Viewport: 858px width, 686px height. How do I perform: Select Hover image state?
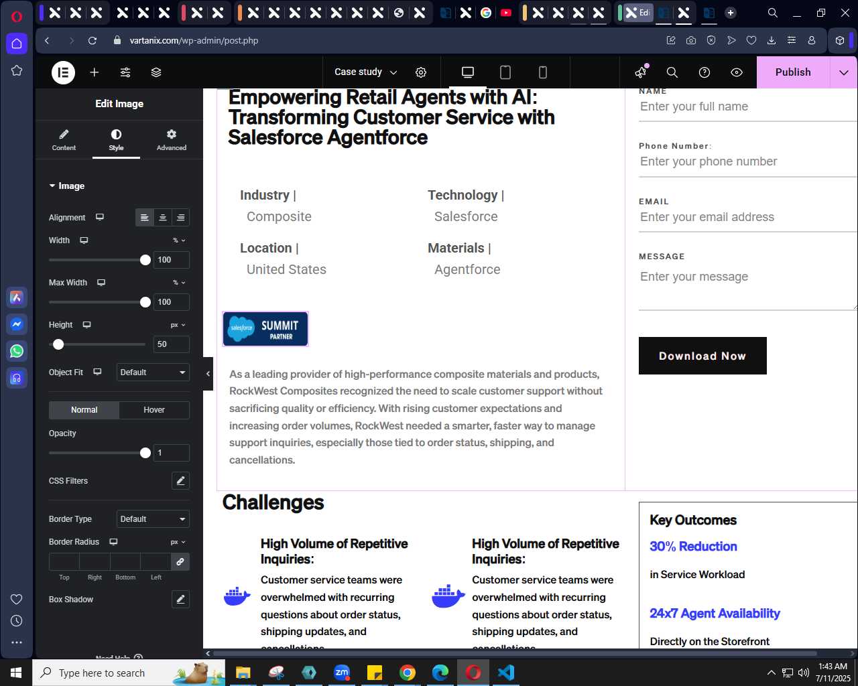154,410
